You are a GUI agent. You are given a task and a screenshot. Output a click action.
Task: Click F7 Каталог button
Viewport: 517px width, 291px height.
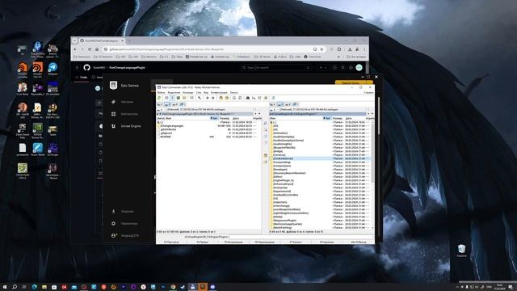(296, 242)
